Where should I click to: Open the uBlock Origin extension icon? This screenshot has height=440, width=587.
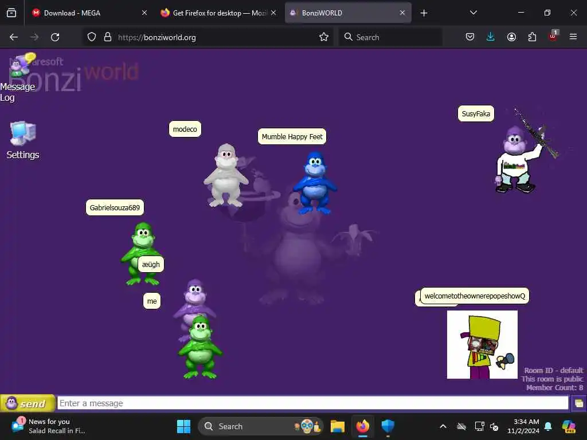[553, 36]
